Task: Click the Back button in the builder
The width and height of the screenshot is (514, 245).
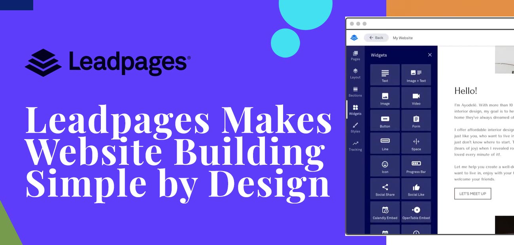Action: (x=376, y=38)
